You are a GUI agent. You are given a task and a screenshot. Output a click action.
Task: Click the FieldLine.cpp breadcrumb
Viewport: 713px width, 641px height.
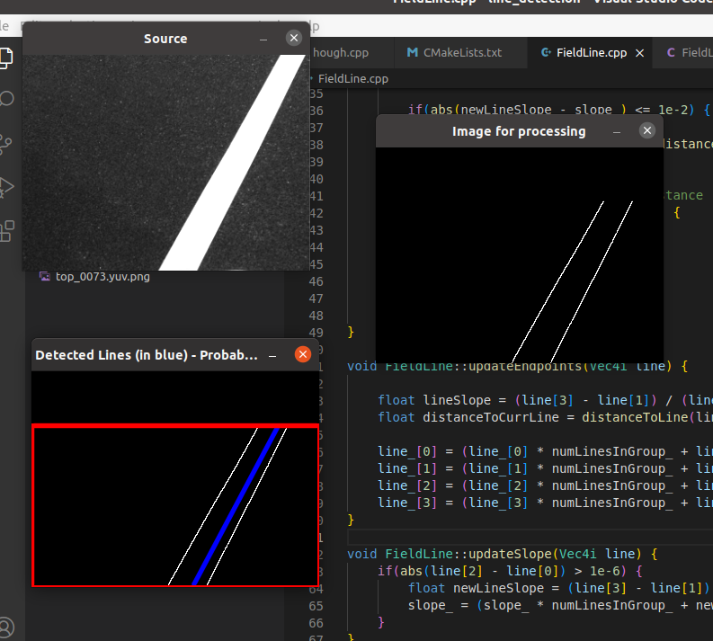click(x=353, y=79)
